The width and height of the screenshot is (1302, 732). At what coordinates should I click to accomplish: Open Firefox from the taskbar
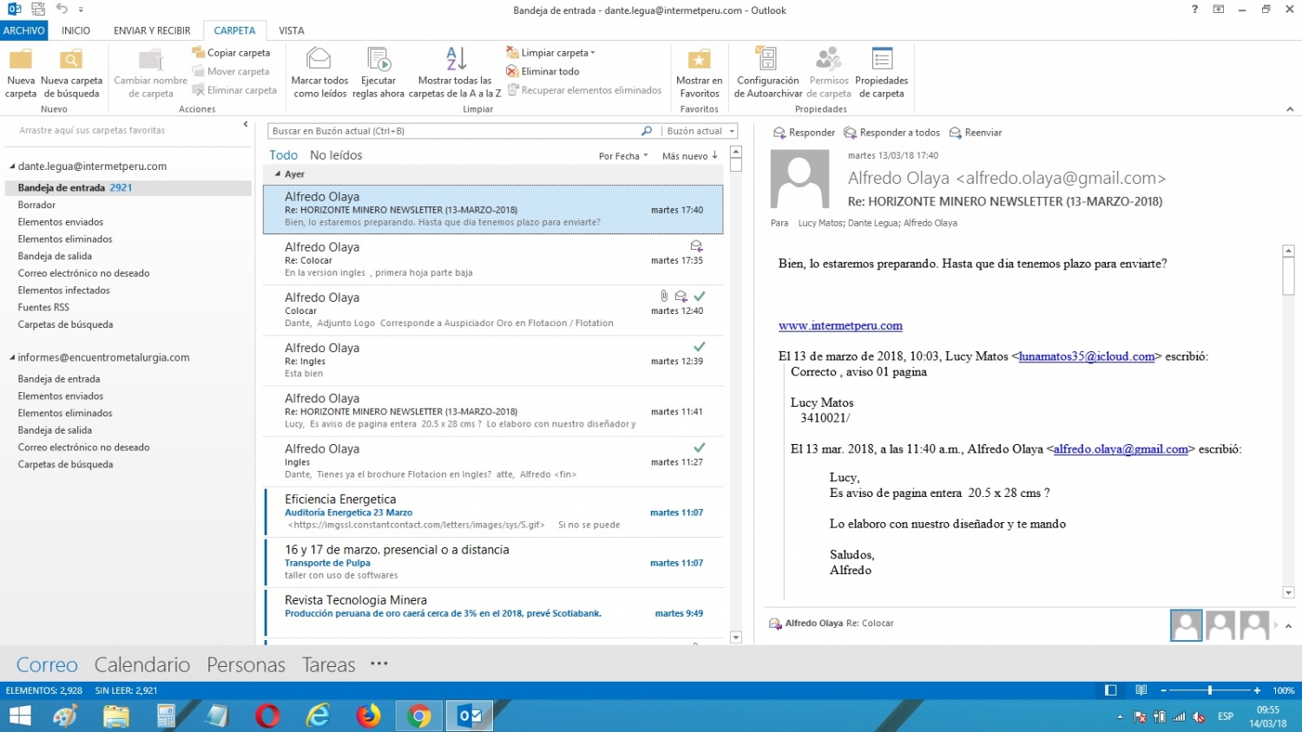[x=369, y=716]
